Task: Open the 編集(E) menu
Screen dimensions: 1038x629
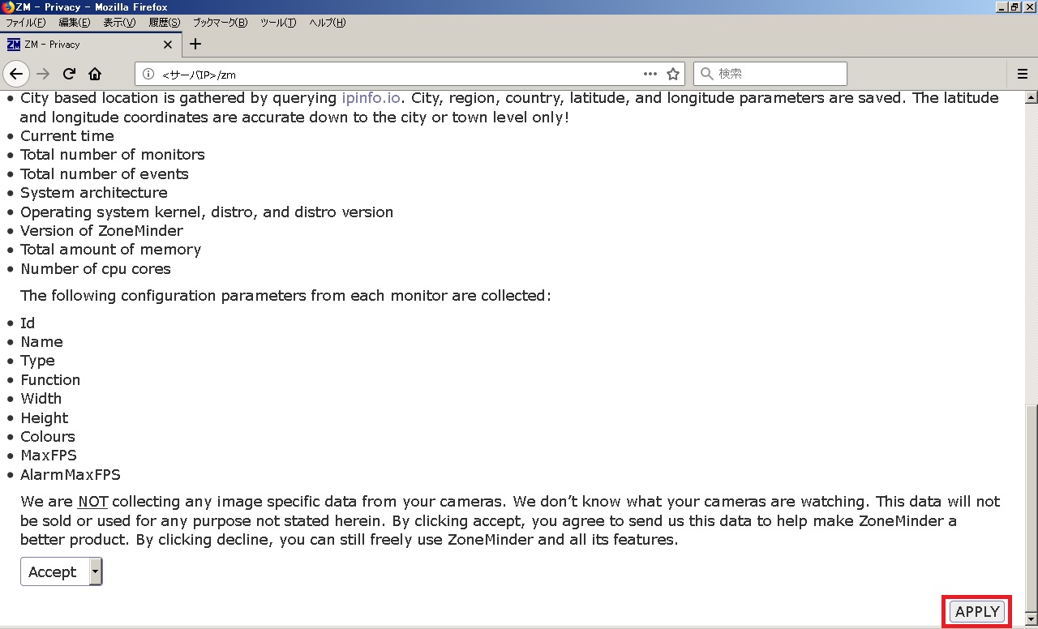Action: (75, 23)
